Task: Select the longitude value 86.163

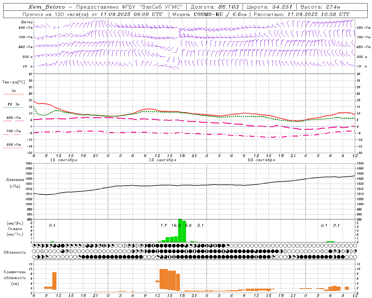Action: [229, 7]
